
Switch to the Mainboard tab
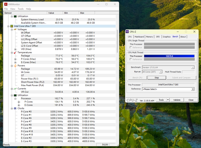pos(139,37)
